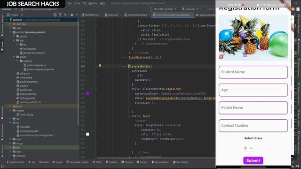This screenshot has height=169, width=301.
Task: Click the Student Name input field
Action: coord(253,72)
